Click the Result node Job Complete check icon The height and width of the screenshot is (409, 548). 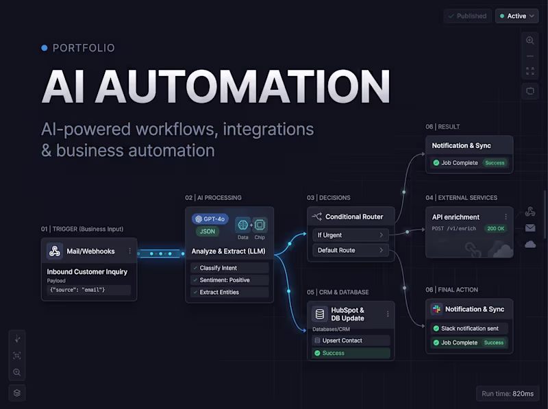click(x=436, y=163)
